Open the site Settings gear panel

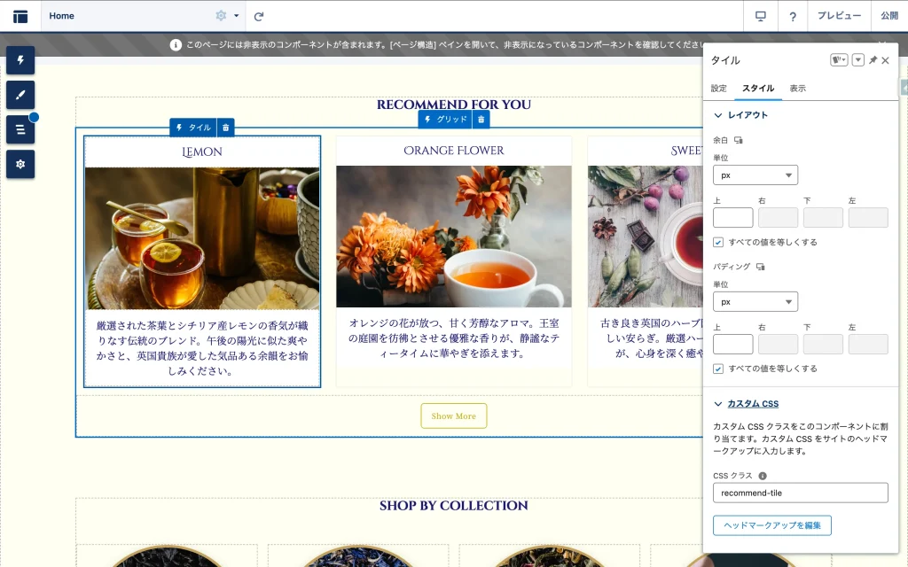20,164
